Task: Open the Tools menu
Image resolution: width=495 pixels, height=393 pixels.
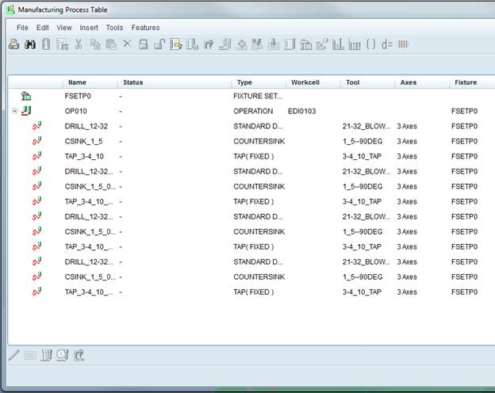Action: (x=114, y=28)
